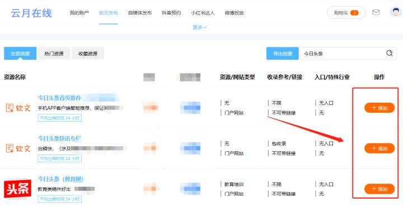Open the 抖音预约 menu
This screenshot has width=403, height=207.
pyautogui.click(x=171, y=13)
